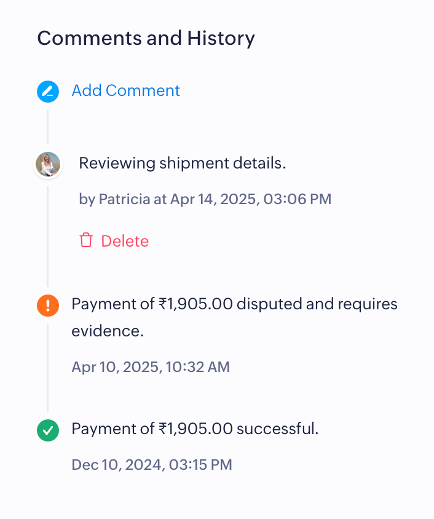Click the red trash can icon
The image size is (434, 519).
tap(86, 240)
